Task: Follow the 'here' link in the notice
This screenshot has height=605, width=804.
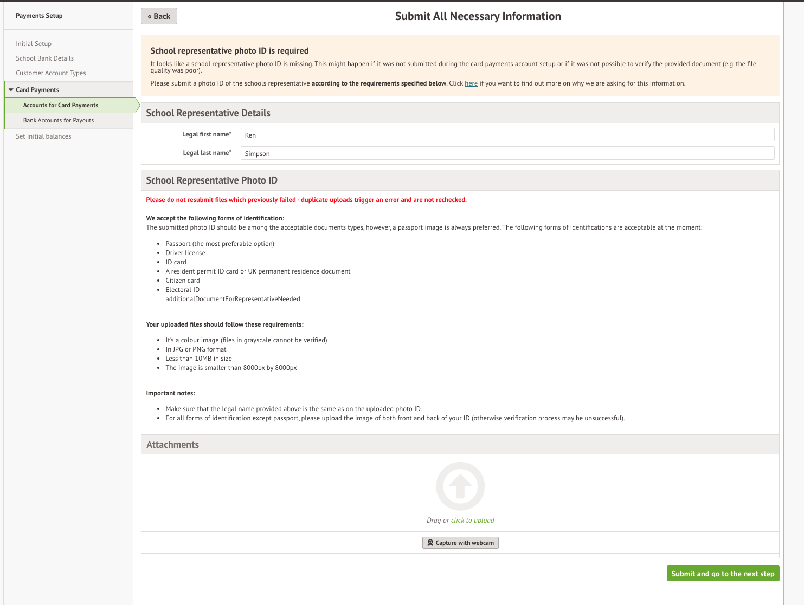Action: [x=471, y=83]
